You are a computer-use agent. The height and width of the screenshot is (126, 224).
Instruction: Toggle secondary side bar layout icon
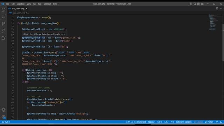coord(198,4)
